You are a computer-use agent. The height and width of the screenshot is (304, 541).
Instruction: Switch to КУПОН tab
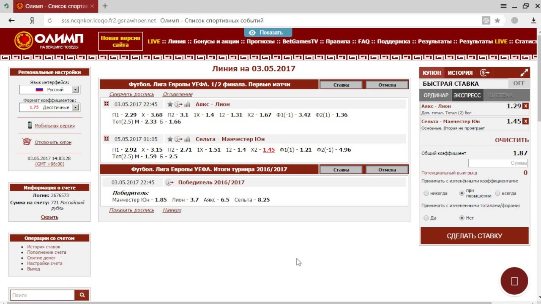[x=432, y=73]
